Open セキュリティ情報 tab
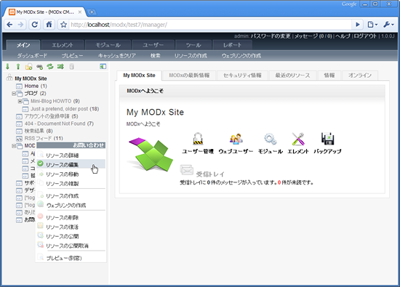 pos(242,76)
